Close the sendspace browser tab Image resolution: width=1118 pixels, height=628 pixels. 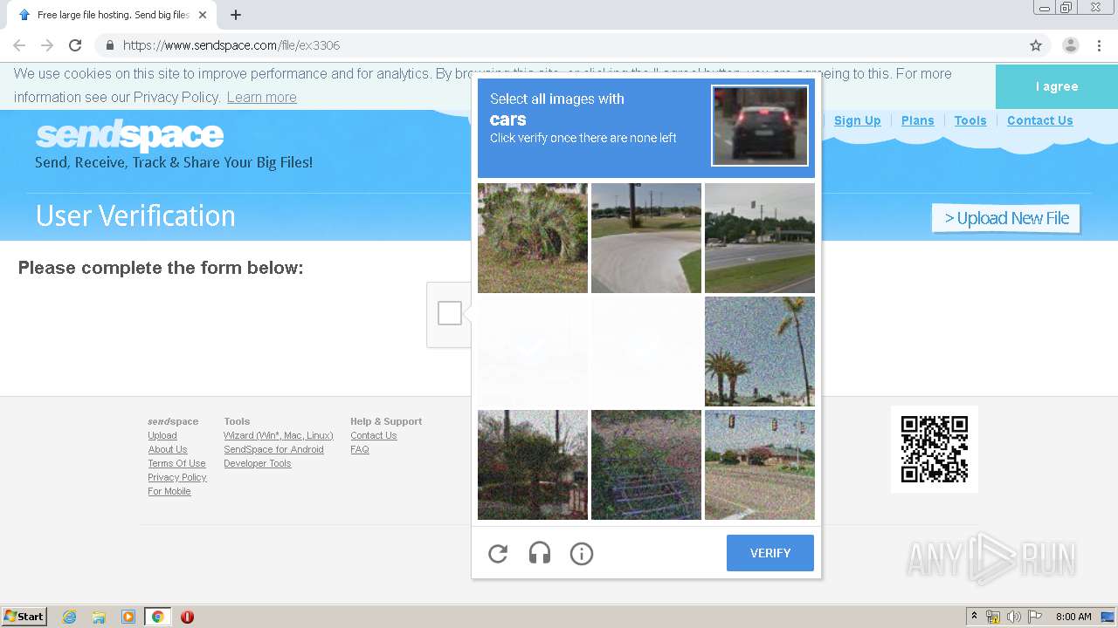coord(203,15)
